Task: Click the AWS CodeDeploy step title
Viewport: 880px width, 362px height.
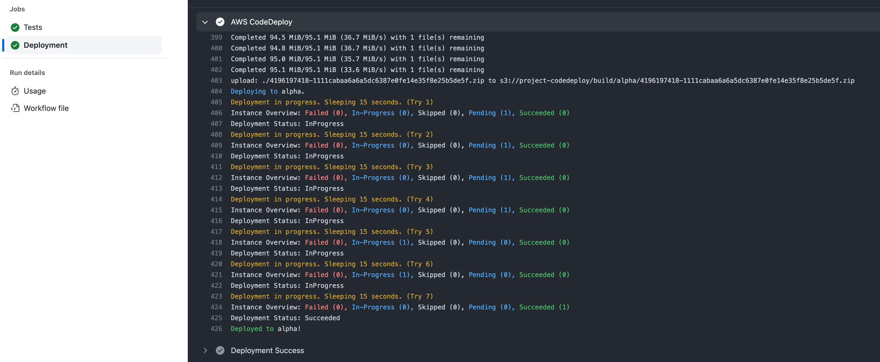Action: pos(261,22)
